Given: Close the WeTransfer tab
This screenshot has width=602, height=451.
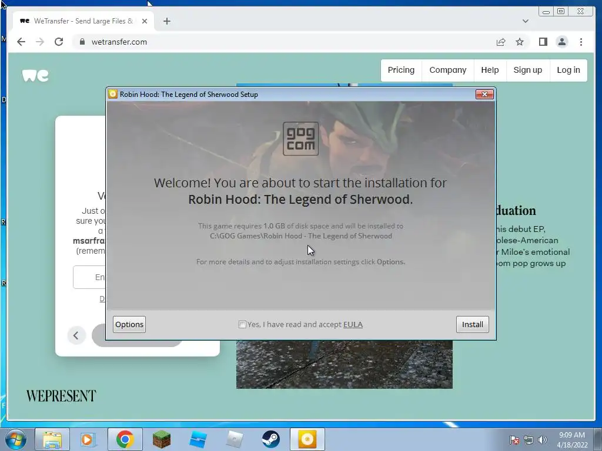Looking at the screenshot, I should click(x=145, y=21).
